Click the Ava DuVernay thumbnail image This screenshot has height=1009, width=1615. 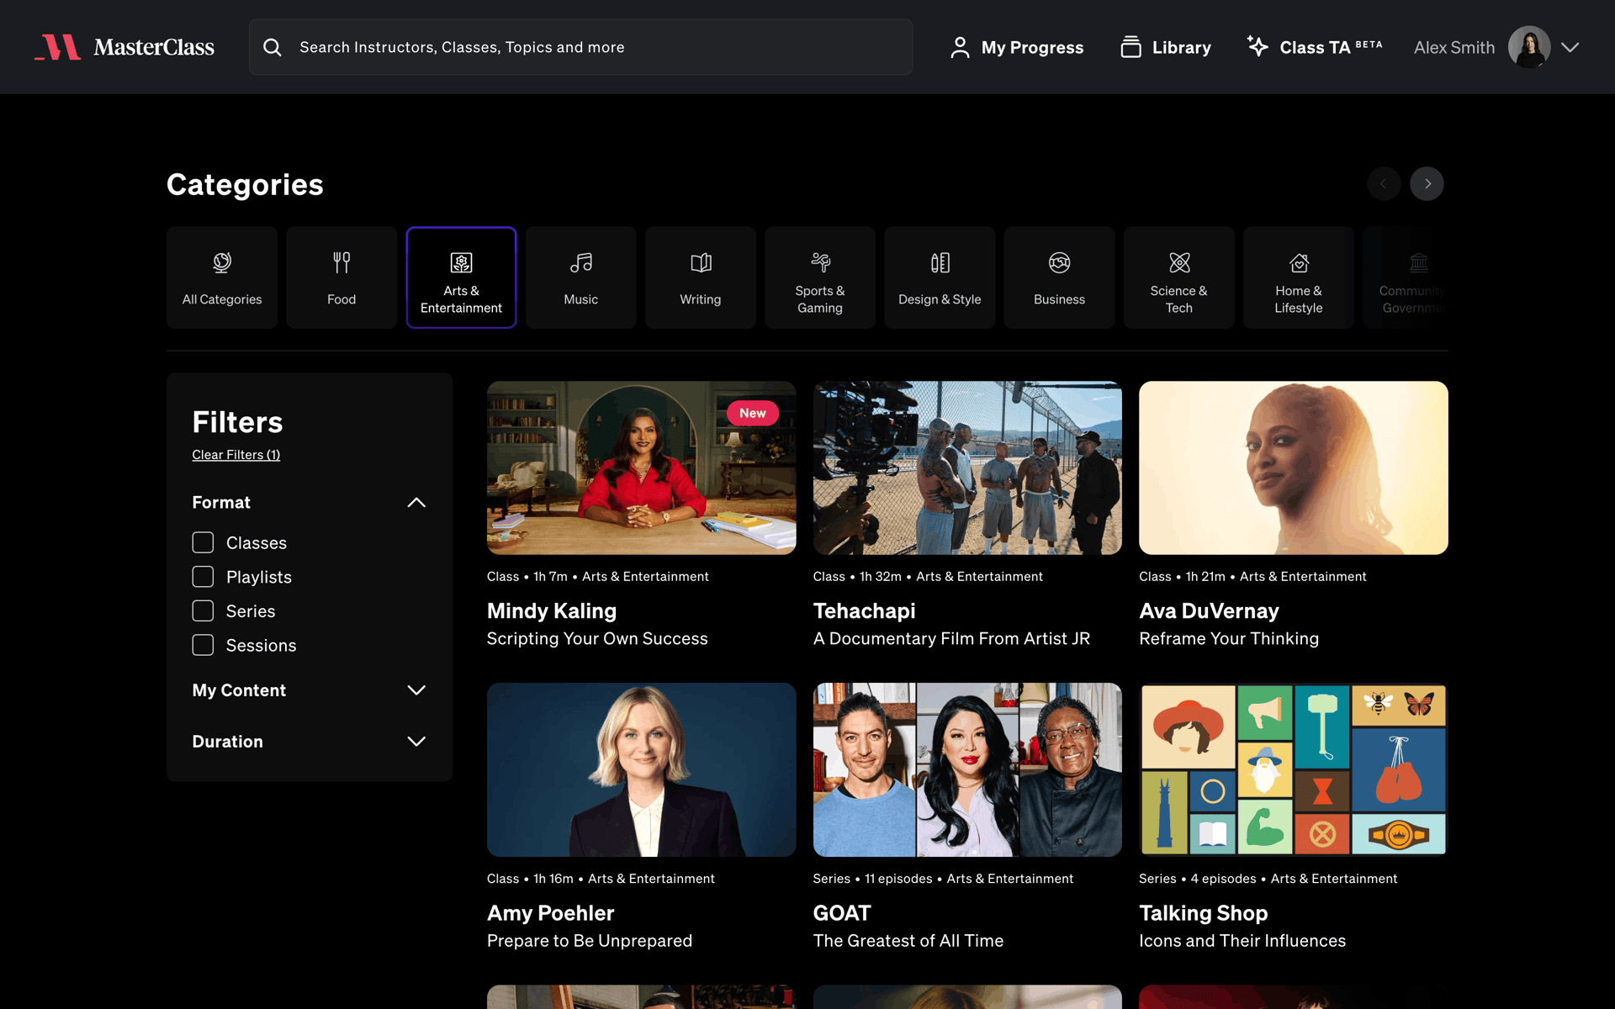coord(1293,468)
